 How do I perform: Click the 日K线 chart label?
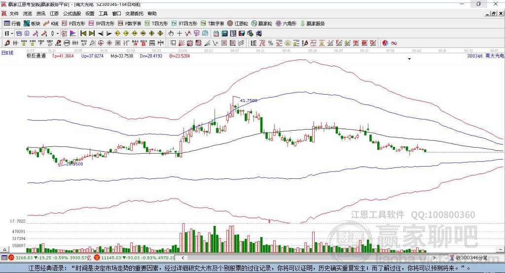[x=7, y=53]
